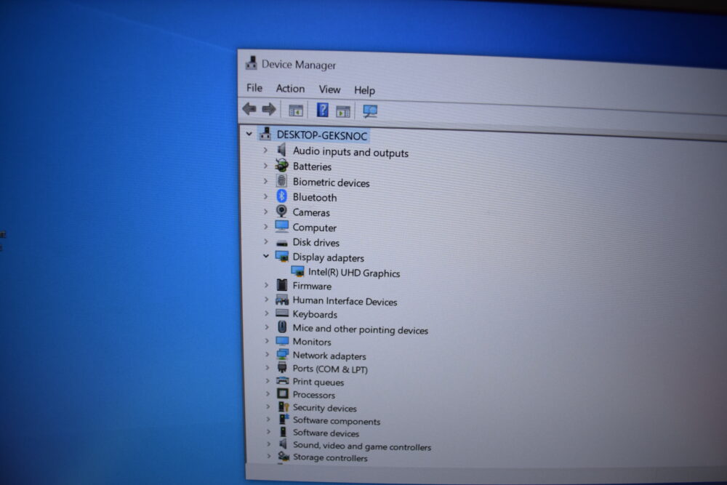
Task: Click the Disk drives icon
Action: [282, 243]
